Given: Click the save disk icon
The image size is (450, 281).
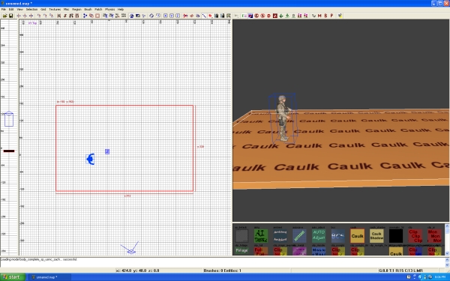Looking at the screenshot, I should (x=11, y=16).
